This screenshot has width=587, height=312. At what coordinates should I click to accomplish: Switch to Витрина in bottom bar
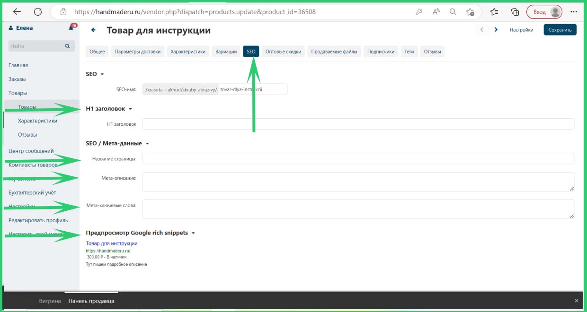pos(50,301)
